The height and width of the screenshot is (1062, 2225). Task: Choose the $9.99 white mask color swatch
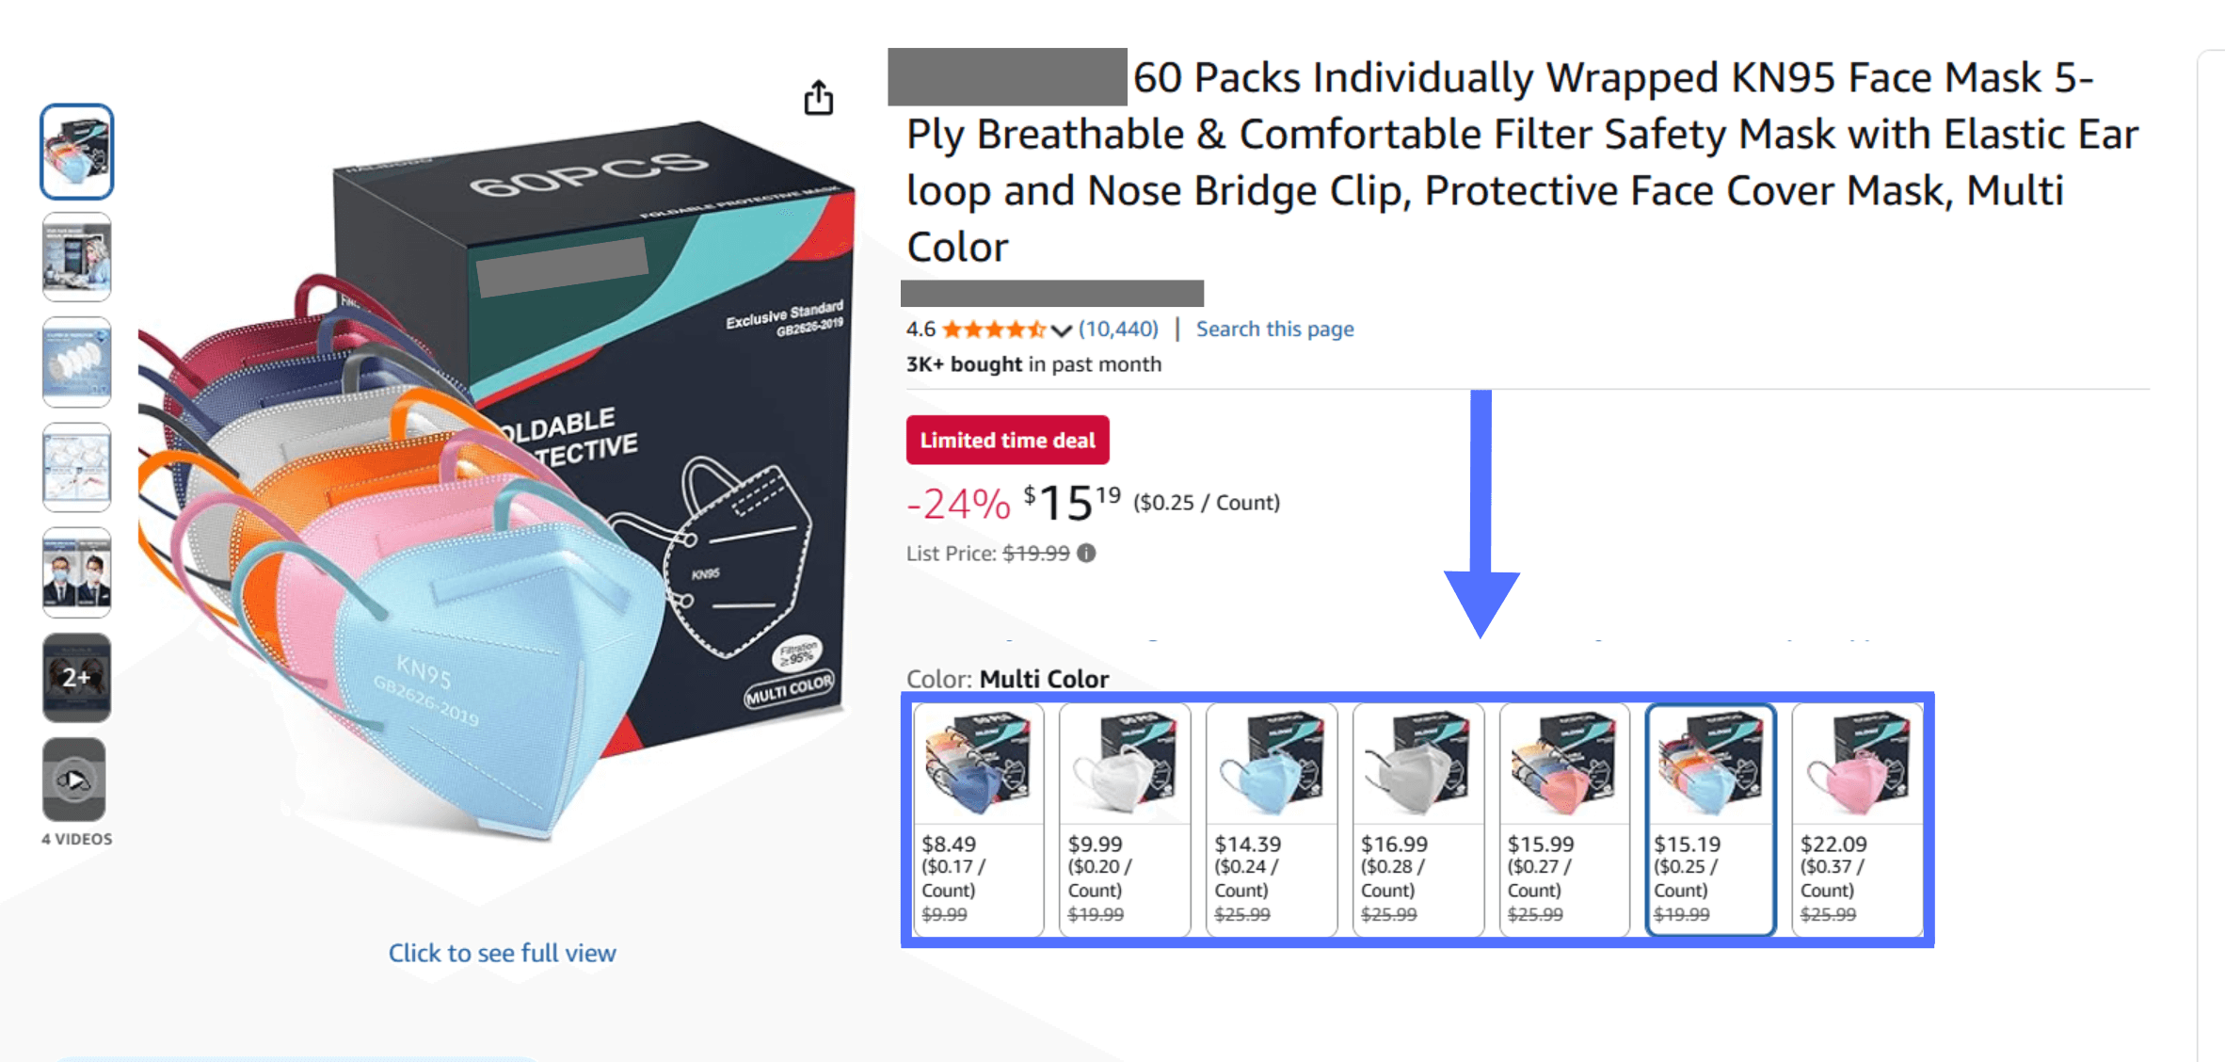tap(1125, 819)
